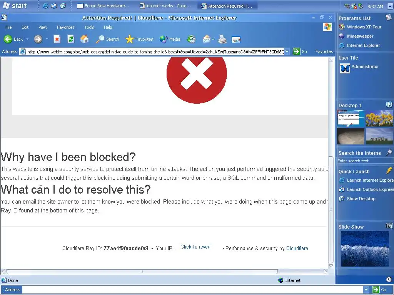Open the browser address bar dropdown
394x295 pixels.
(x=287, y=52)
